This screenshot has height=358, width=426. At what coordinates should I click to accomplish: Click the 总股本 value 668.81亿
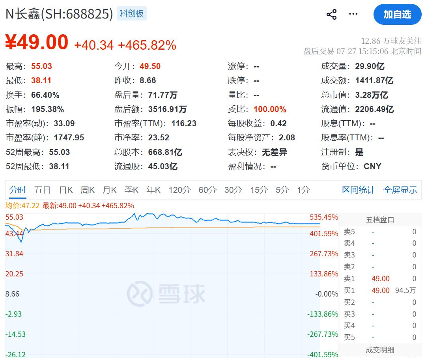pos(165,152)
